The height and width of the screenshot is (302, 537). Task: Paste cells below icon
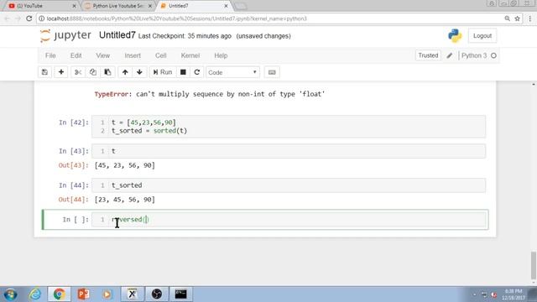(x=107, y=72)
